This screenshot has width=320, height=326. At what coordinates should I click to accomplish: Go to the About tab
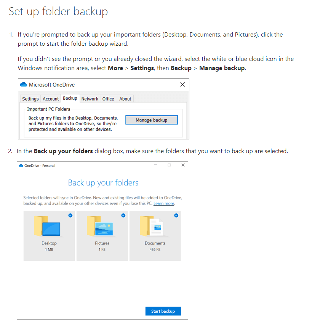[x=125, y=99]
